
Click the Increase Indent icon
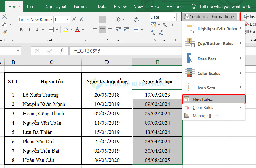coord(126,30)
